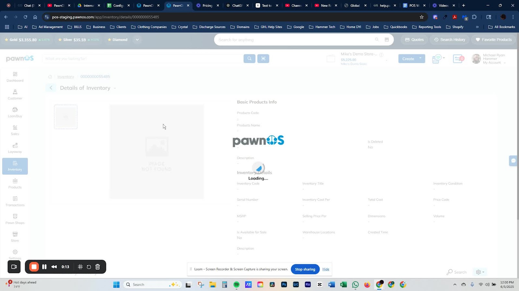Open the All Bookmarks folder

(501, 27)
